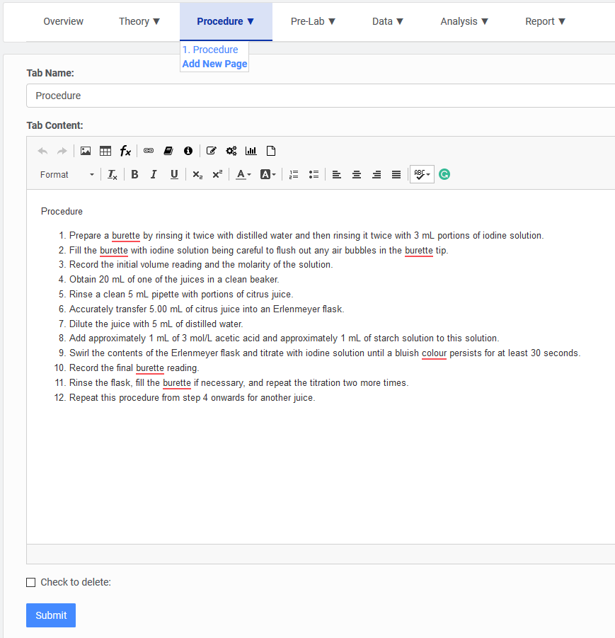This screenshot has height=638, width=615.
Task: Click Add New Page in dropdown
Action: pyautogui.click(x=214, y=64)
